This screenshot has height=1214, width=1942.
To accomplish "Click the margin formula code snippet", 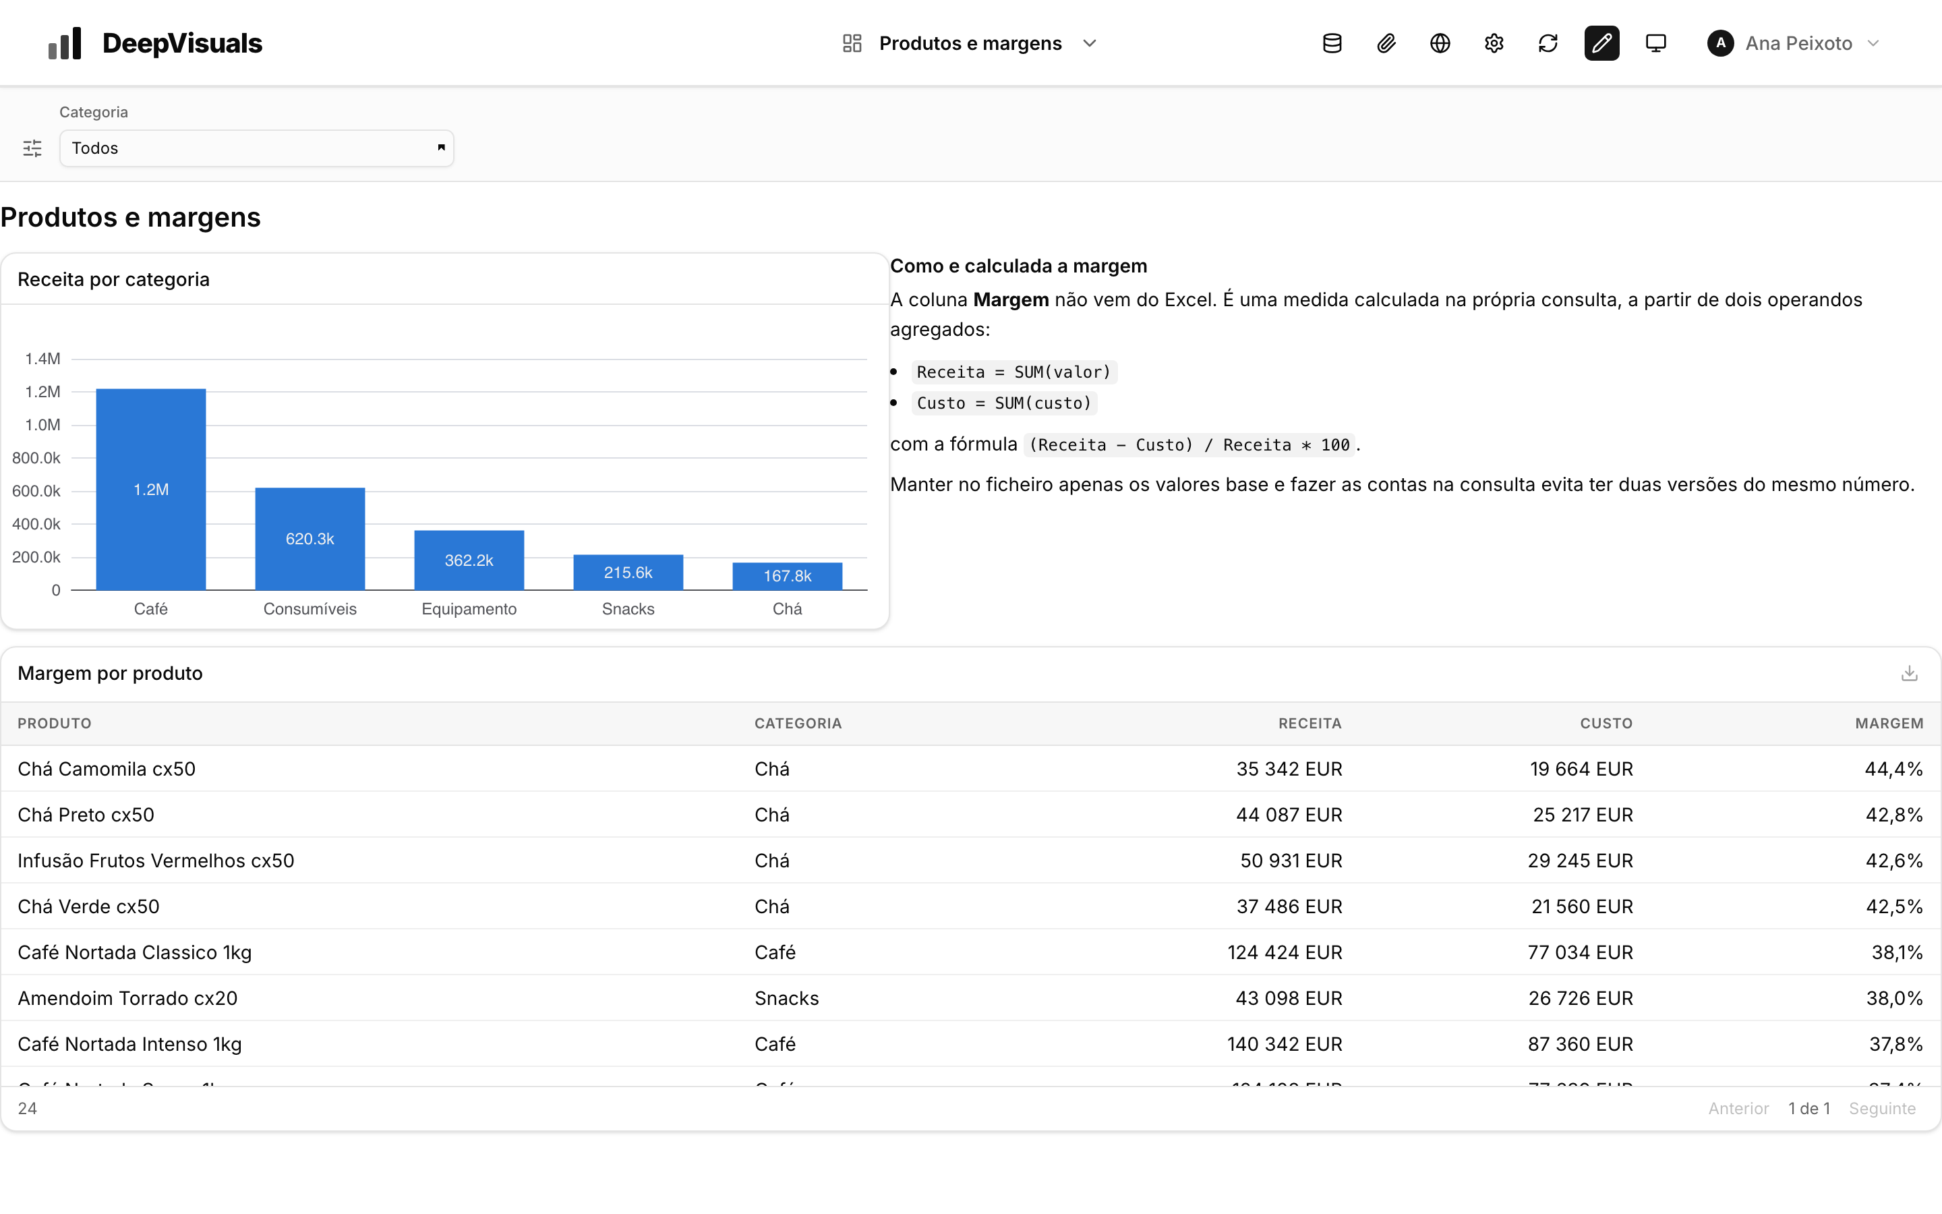I will [1189, 444].
